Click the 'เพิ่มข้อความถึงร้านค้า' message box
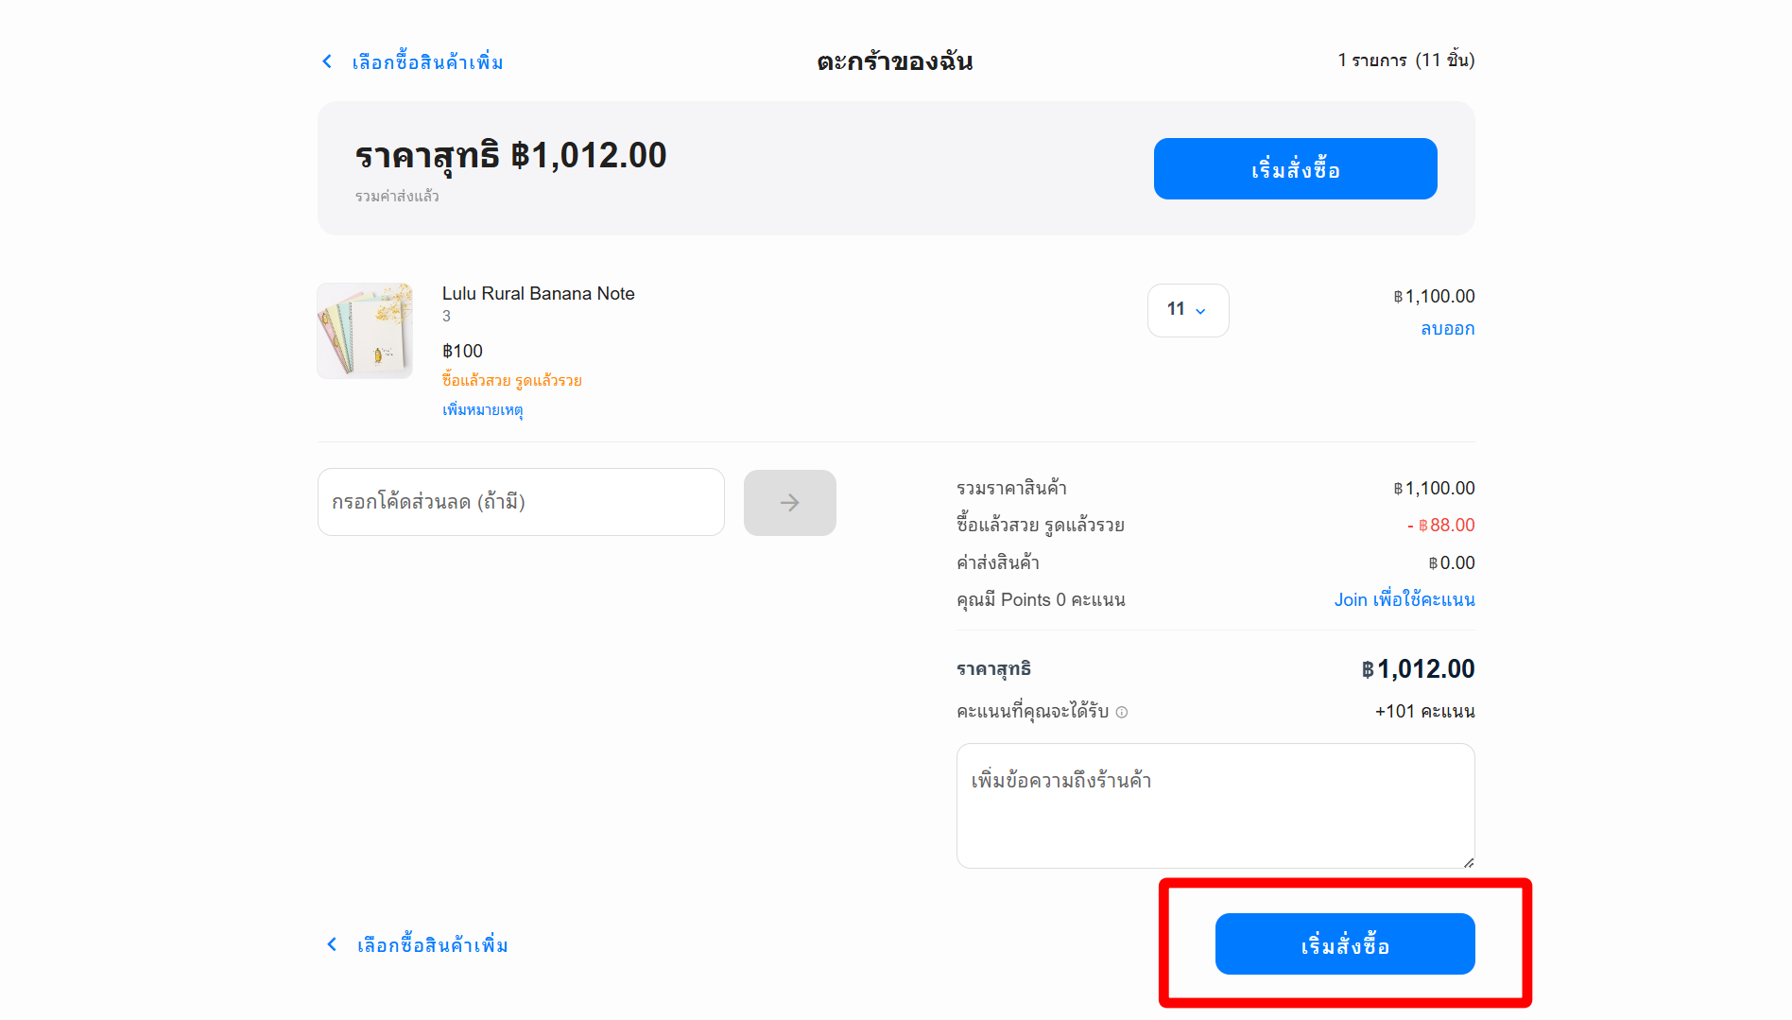The image size is (1792, 1020). pos(1215,805)
